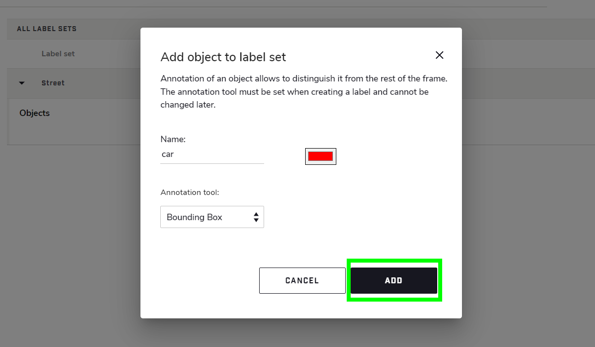Click the Name input containing car
This screenshot has height=347, width=595.
point(212,154)
